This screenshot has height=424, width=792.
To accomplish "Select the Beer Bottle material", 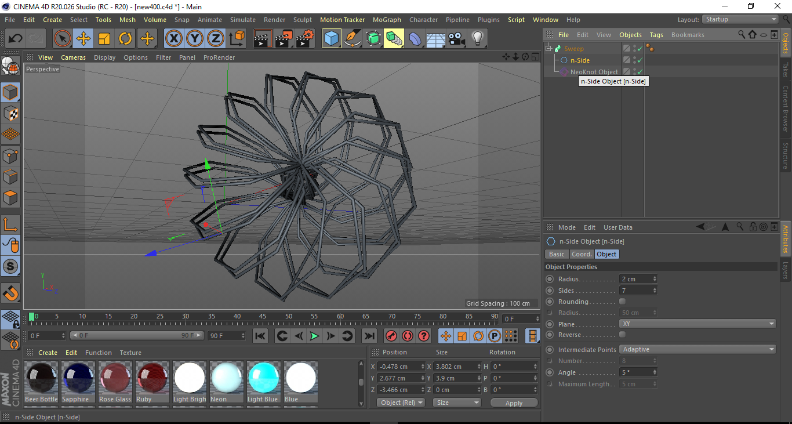I will [x=41, y=382].
